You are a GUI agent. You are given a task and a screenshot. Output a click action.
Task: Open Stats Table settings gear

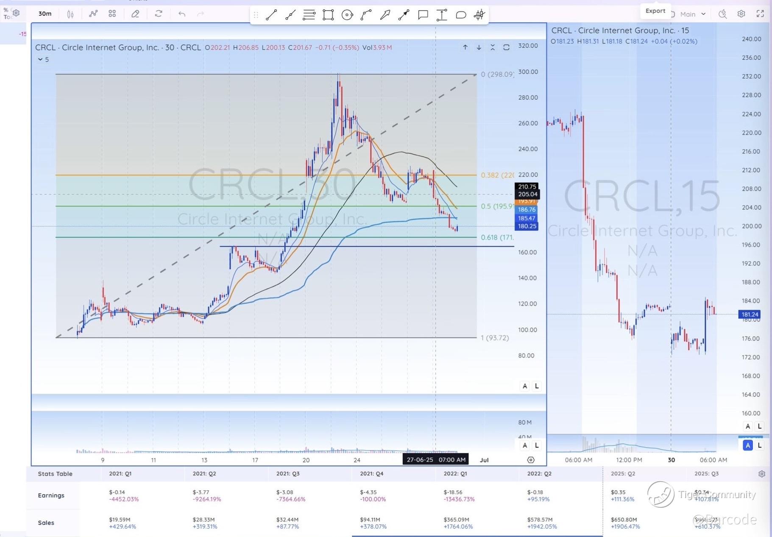coord(762,474)
